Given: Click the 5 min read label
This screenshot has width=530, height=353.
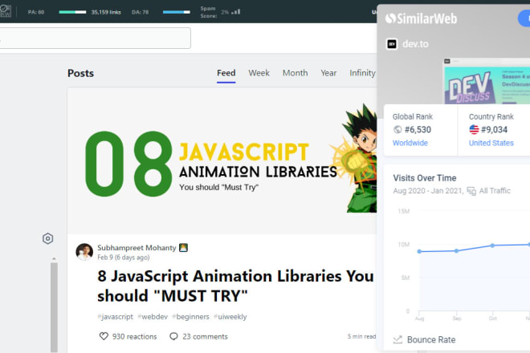Looking at the screenshot, I should pyautogui.click(x=361, y=336).
